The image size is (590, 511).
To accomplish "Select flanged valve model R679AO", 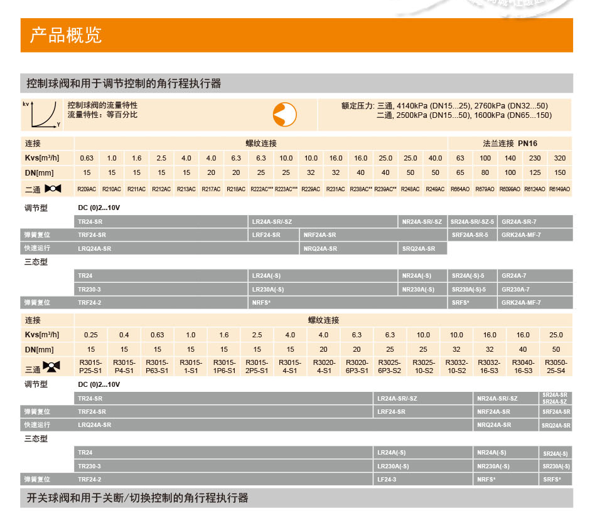I will point(485,189).
